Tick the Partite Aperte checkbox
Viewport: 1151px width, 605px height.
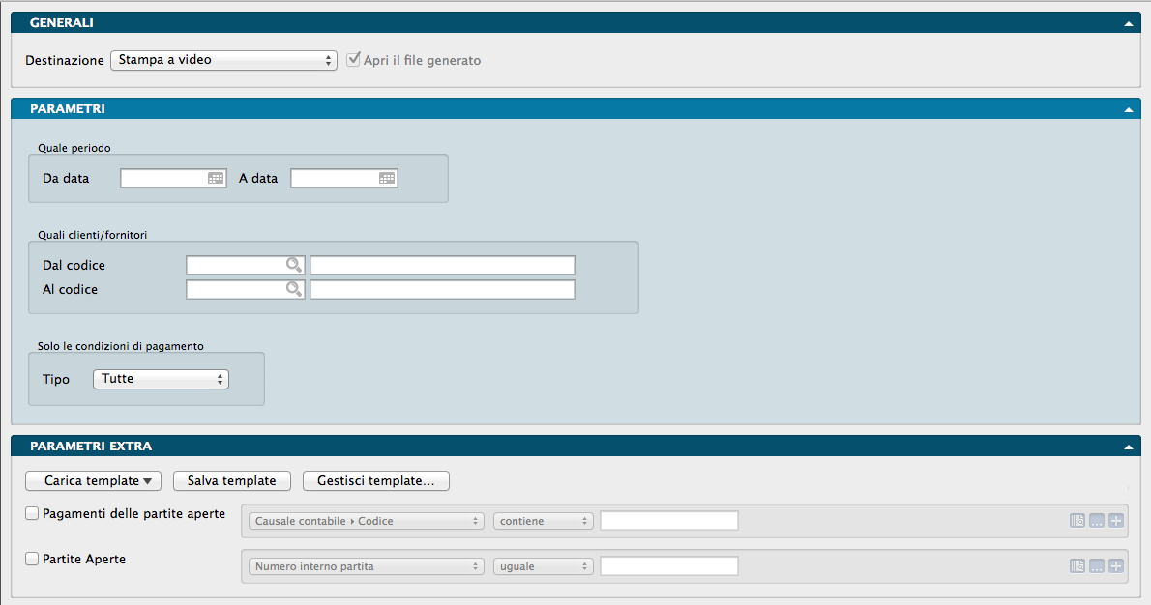pyautogui.click(x=32, y=559)
